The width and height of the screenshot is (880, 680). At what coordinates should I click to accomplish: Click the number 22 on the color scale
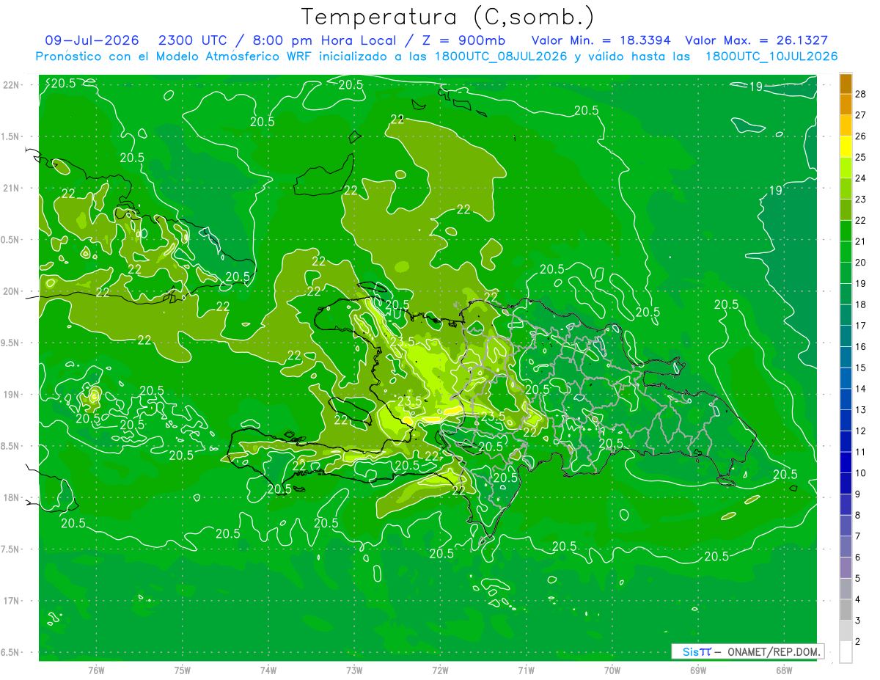click(x=861, y=221)
